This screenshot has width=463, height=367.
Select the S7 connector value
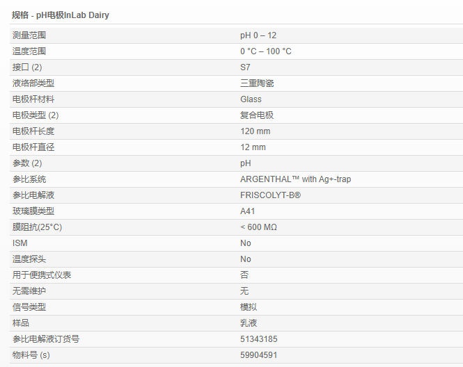pos(245,67)
